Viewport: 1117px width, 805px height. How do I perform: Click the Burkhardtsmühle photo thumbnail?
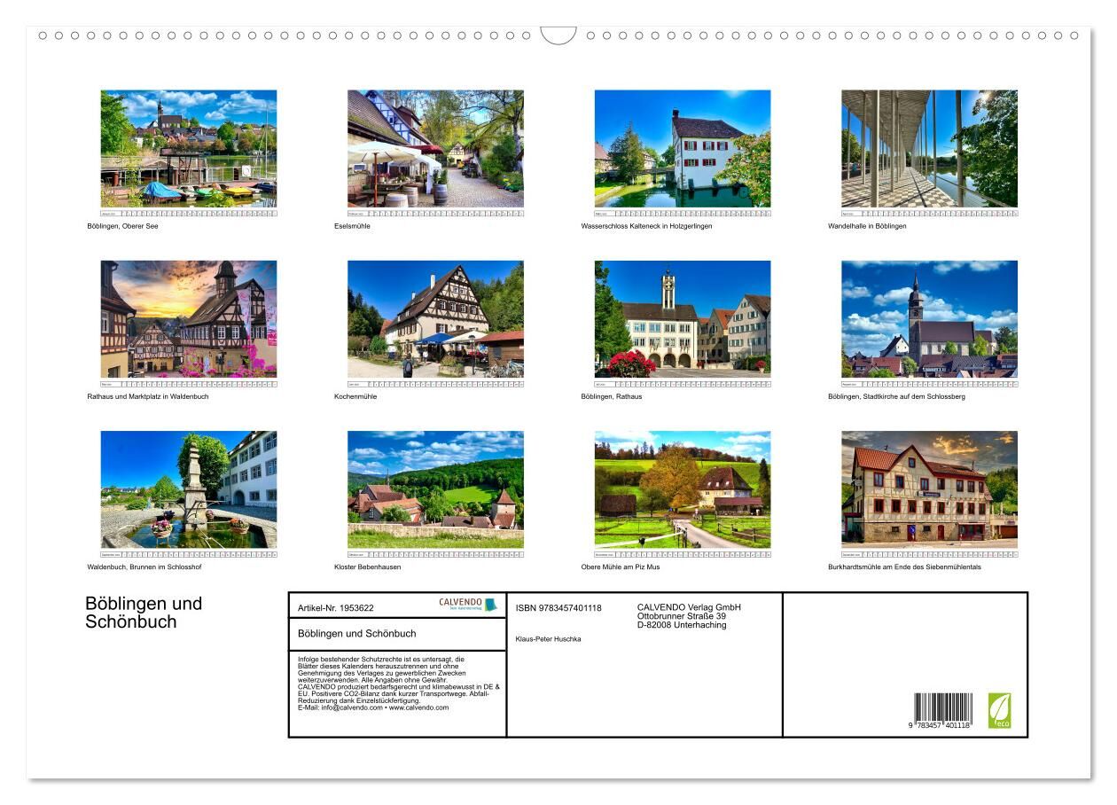[929, 489]
